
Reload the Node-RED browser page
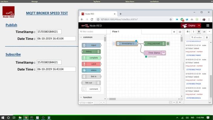[x=92, y=19]
